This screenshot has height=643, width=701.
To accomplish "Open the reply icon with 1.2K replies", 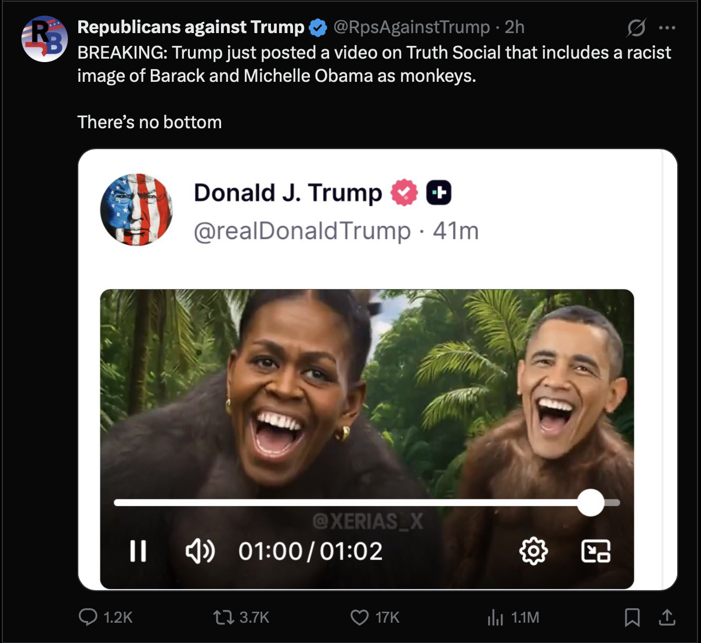I will pyautogui.click(x=88, y=617).
